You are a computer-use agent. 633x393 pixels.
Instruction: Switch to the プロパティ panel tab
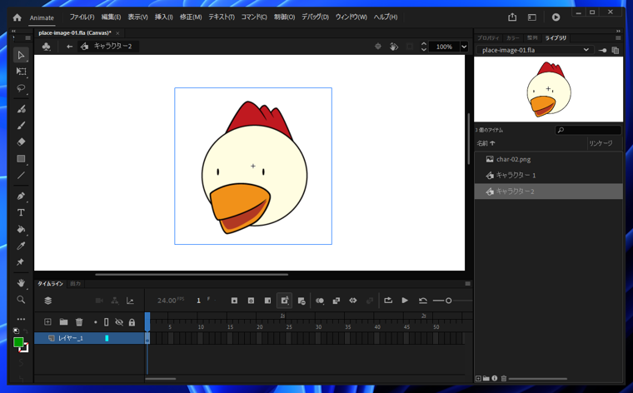tap(488, 38)
